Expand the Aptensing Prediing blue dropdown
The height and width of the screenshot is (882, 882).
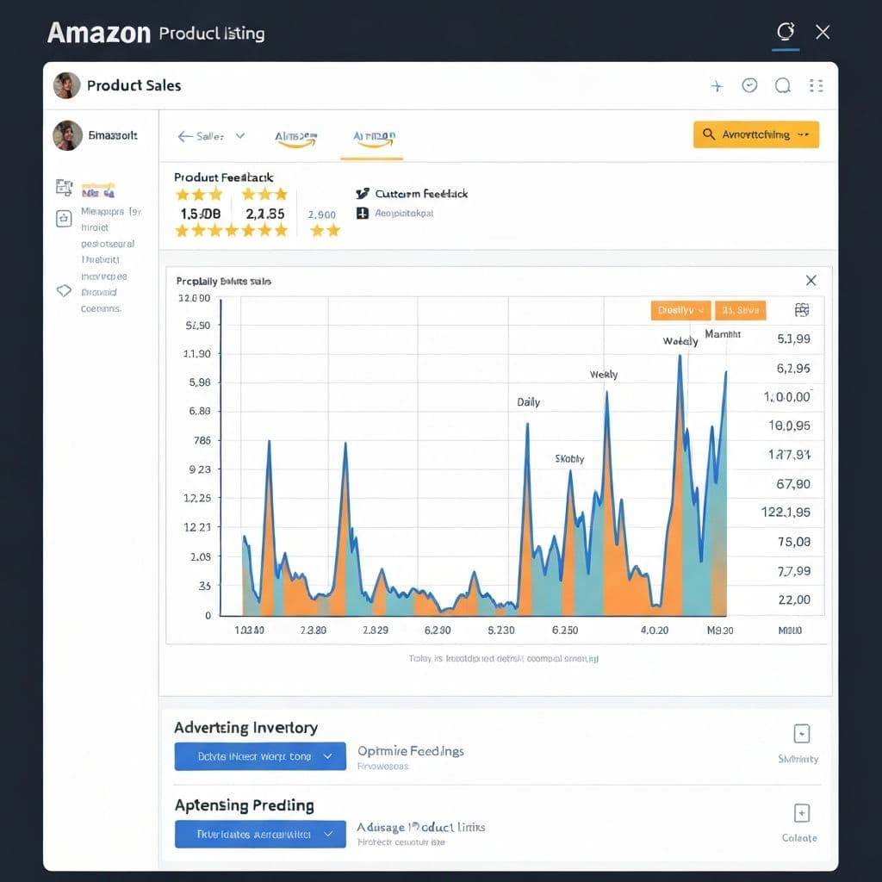coord(260,834)
